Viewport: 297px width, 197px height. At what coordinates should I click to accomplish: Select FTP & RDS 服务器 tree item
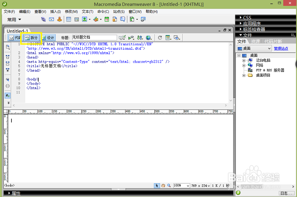point(270,70)
